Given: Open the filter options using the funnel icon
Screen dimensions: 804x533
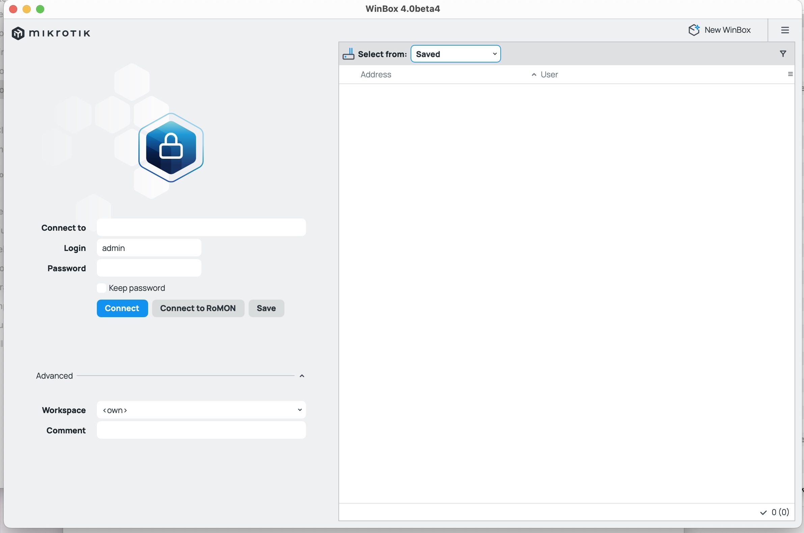Looking at the screenshot, I should click(783, 53).
